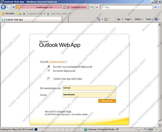
Task: Open the Tools menu
Action: pyautogui.click(x=149, y=19)
